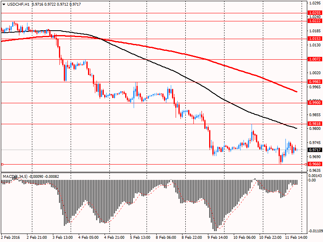Click the 1.0020 price axis value
Viewport: 323px width, 242px height.
tap(315, 73)
